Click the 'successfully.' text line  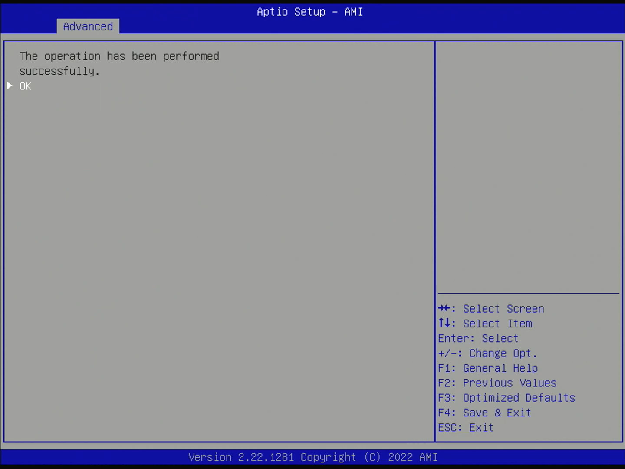tap(59, 71)
